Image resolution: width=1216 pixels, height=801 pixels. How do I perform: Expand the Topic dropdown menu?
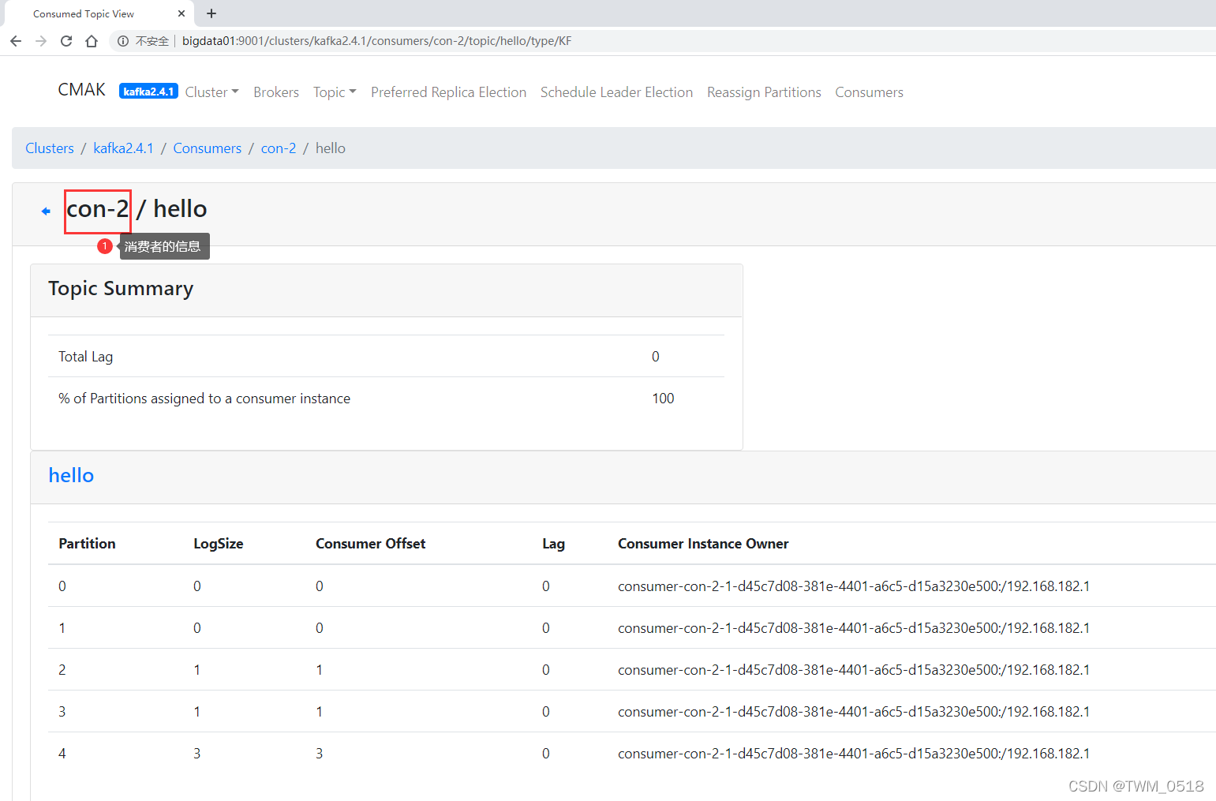335,92
